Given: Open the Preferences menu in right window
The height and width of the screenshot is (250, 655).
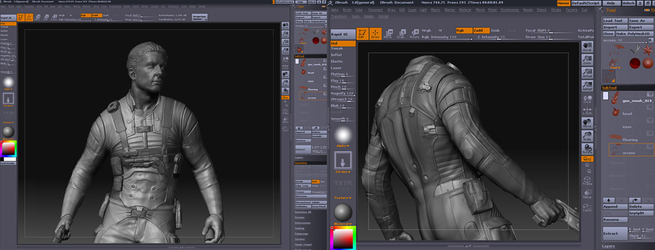Looking at the screenshot, I should tap(510, 9).
